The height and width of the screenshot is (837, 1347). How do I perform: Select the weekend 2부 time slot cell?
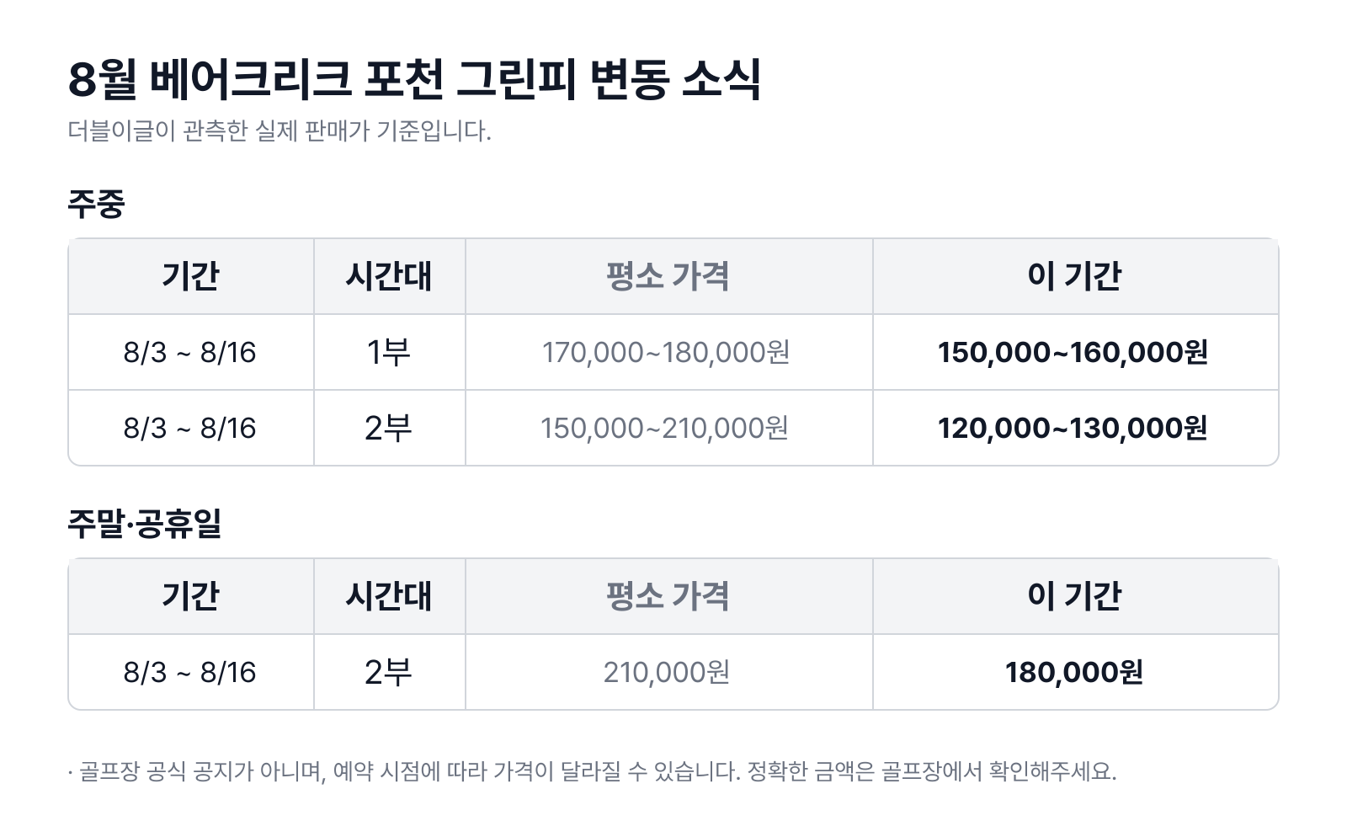390,672
